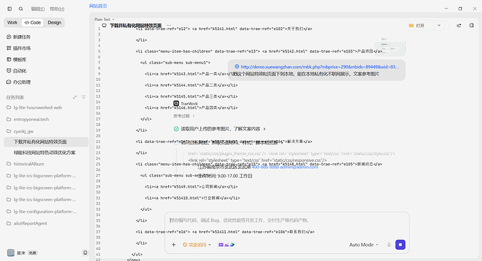Open the 完全访问 permission dropdown

pyautogui.click(x=197, y=245)
